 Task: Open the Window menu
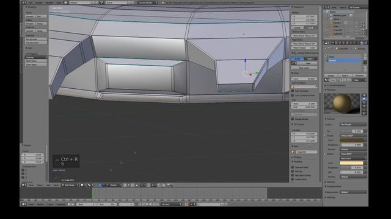(49, 2)
